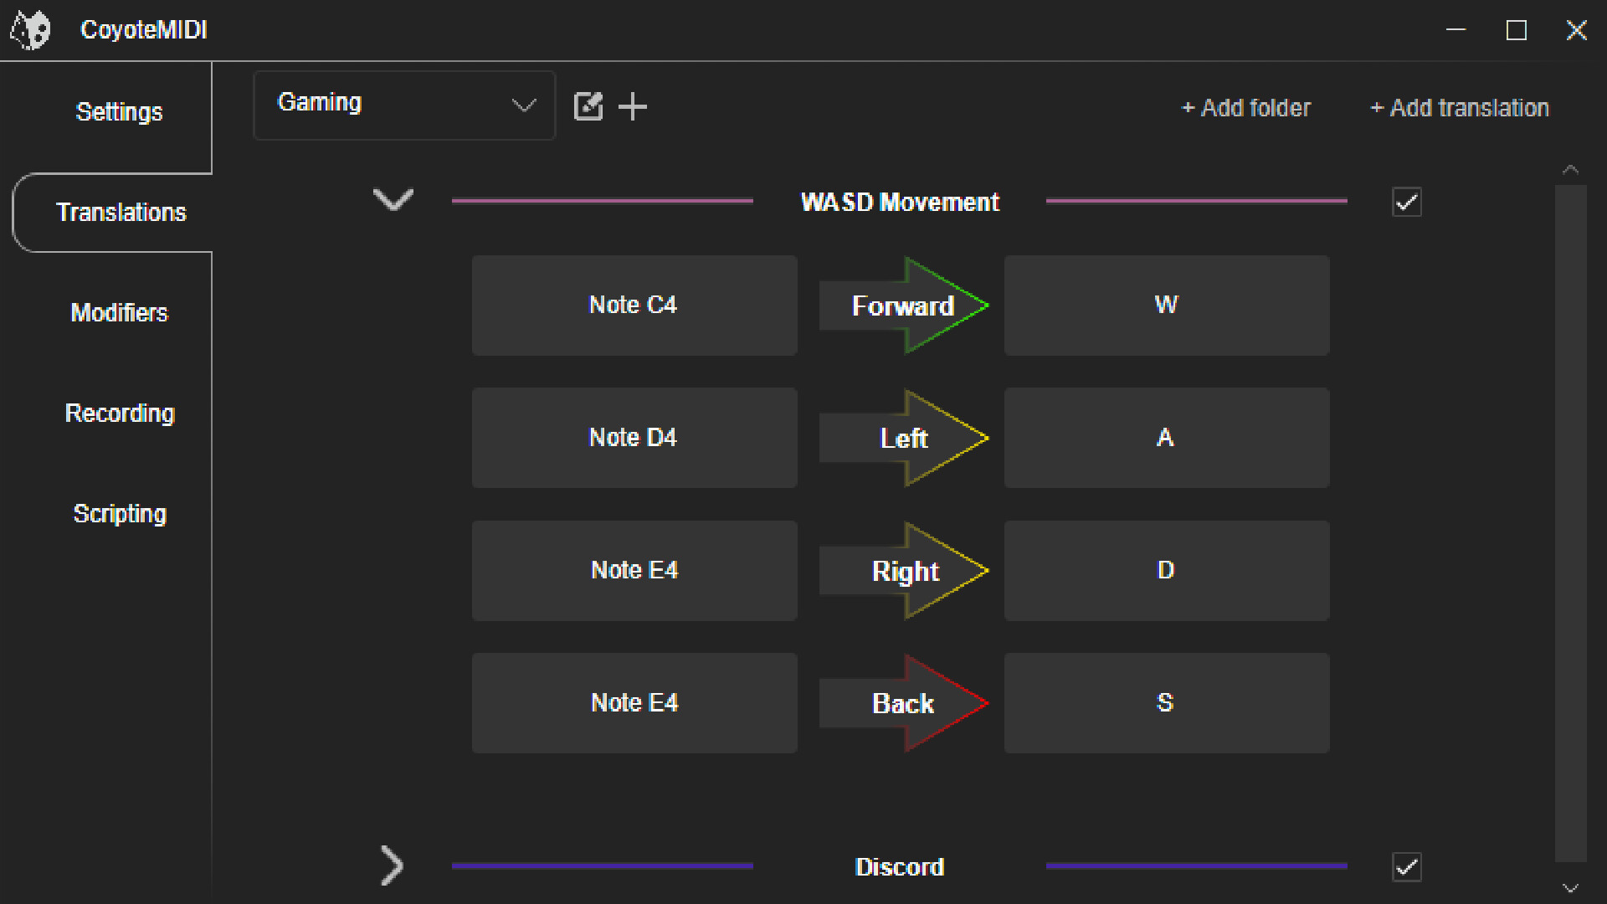
Task: Collapse the WASD Movement folder
Action: 393,200
